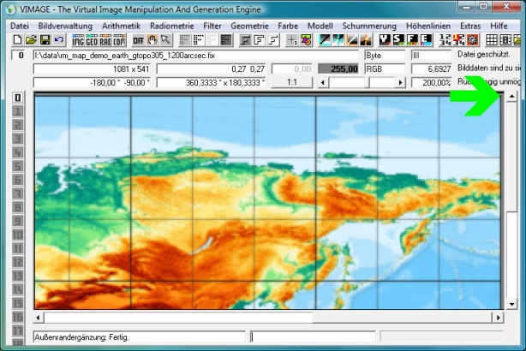Select image slot 0 in left column

click(x=17, y=98)
